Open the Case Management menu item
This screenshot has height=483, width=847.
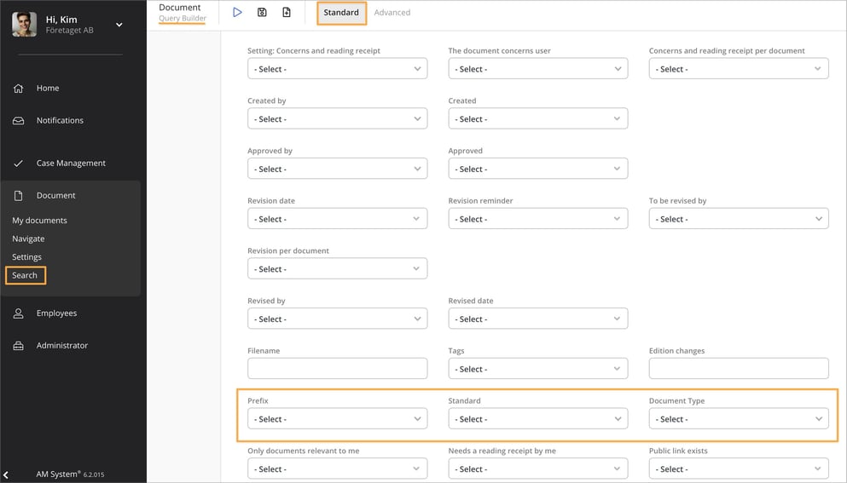click(70, 163)
